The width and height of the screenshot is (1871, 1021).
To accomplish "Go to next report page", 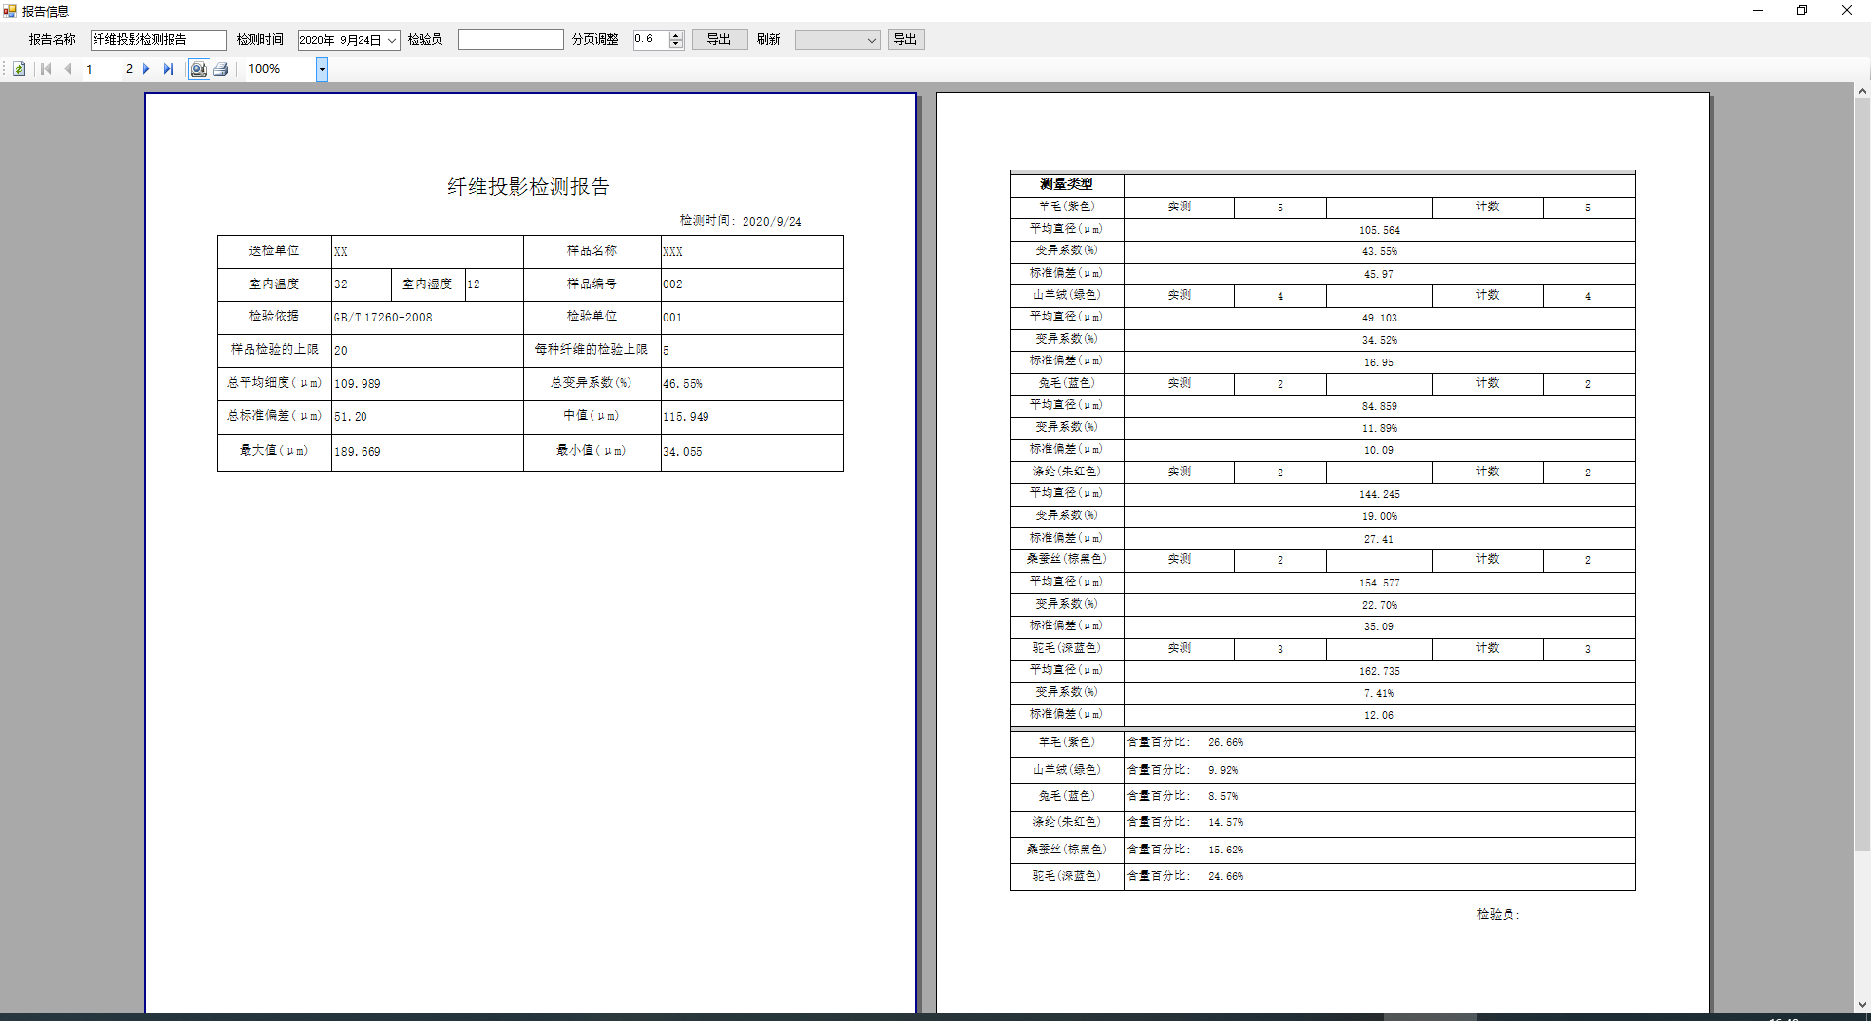I will pos(146,69).
